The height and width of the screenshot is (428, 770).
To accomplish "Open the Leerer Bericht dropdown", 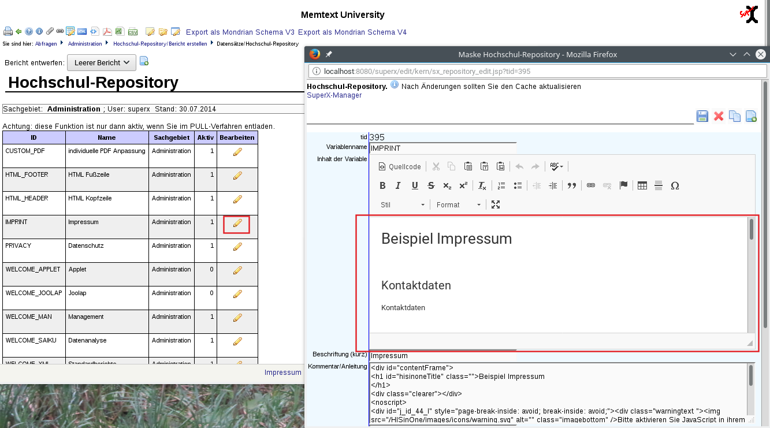I will click(102, 62).
